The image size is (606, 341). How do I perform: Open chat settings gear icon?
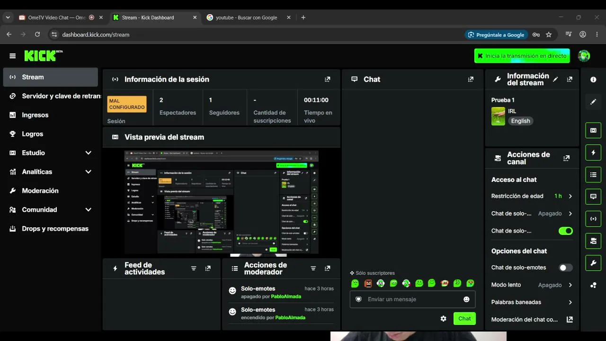443,319
